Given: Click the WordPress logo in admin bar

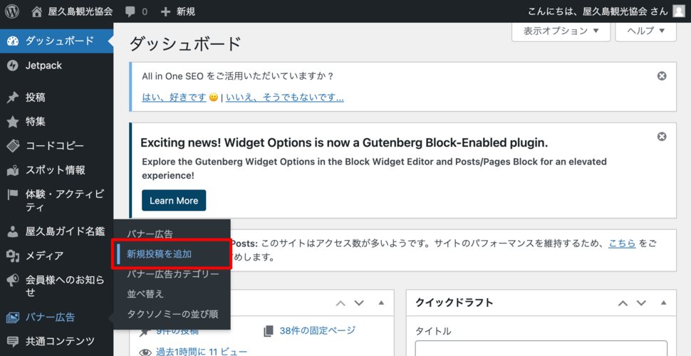Looking at the screenshot, I should (14, 11).
